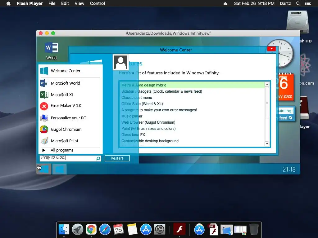The image size is (318, 238).
Task: Click the user avatar picture
Action: pos(121,62)
